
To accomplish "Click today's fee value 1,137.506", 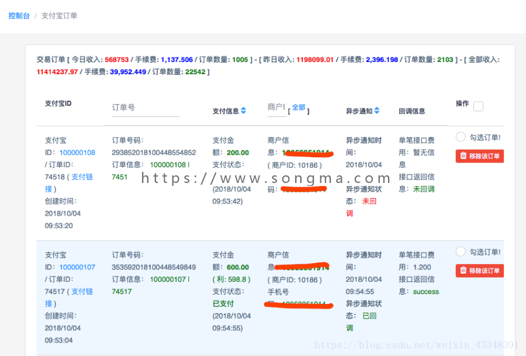I will click(x=177, y=60).
